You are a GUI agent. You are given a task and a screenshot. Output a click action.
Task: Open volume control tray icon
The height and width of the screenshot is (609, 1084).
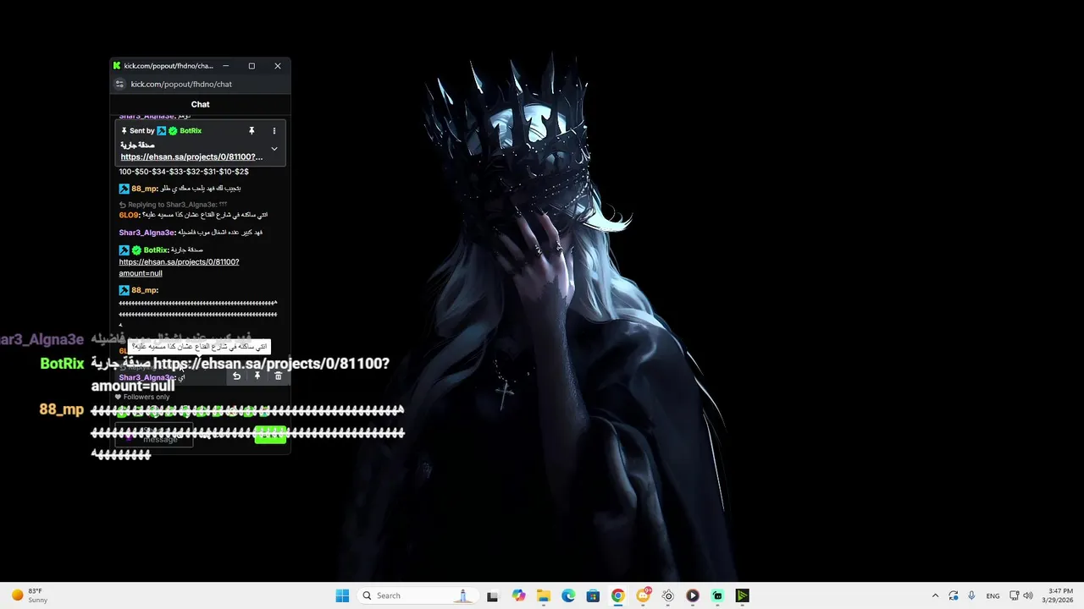[1028, 595]
